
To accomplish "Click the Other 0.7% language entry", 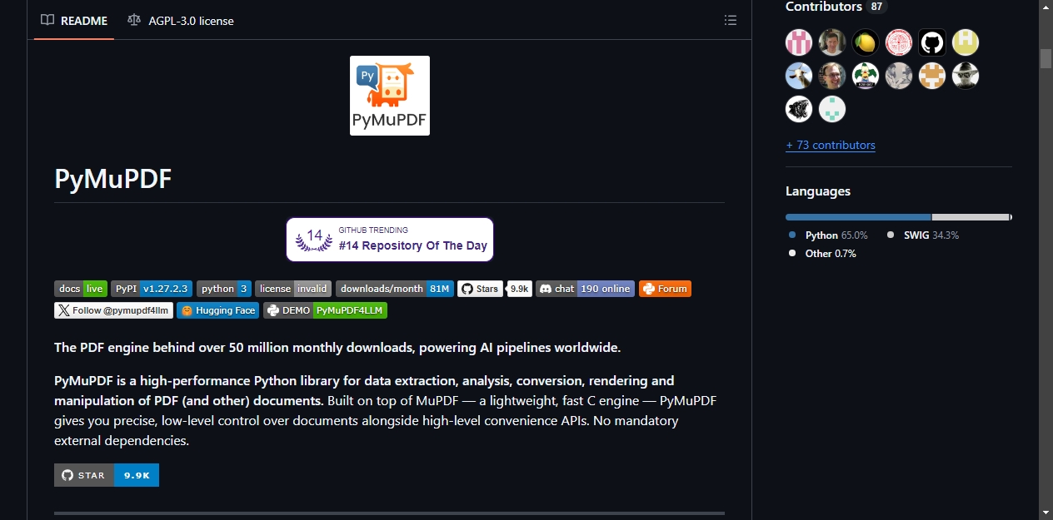I will pos(823,253).
